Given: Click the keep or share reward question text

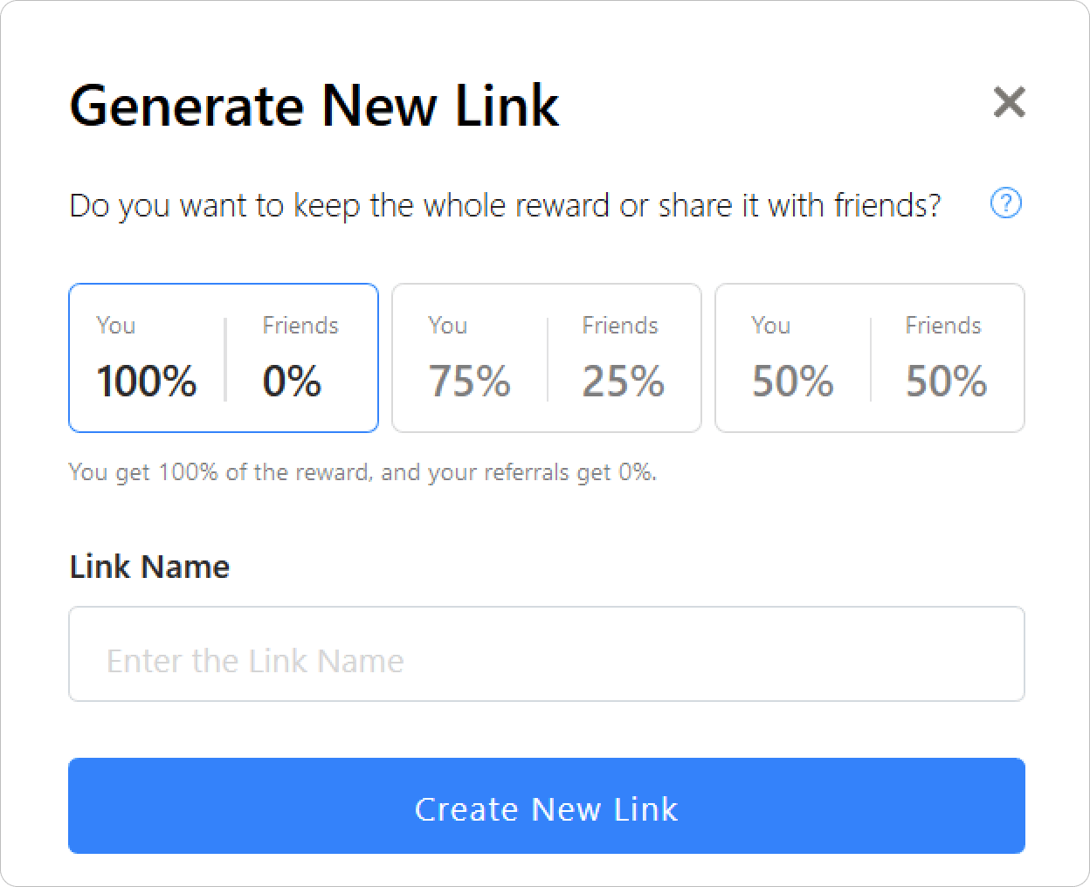Looking at the screenshot, I should pyautogui.click(x=505, y=206).
